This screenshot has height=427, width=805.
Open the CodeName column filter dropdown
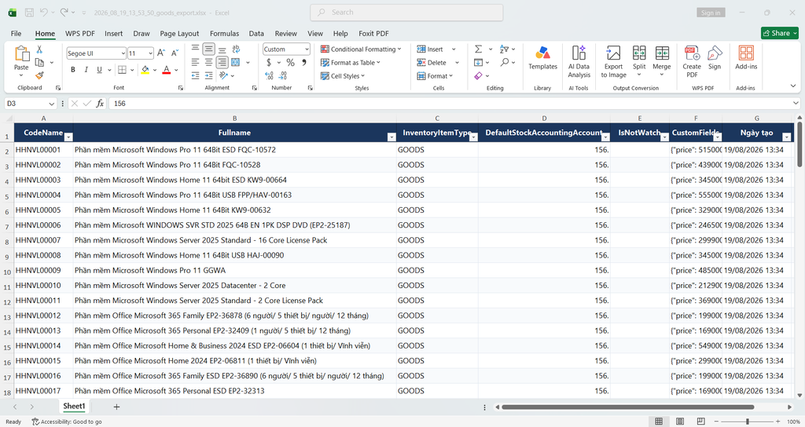pyautogui.click(x=68, y=137)
